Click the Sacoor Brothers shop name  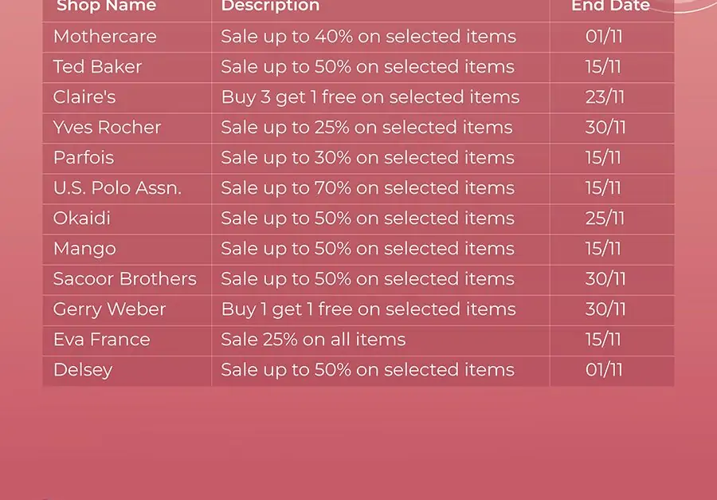pyautogui.click(x=125, y=279)
